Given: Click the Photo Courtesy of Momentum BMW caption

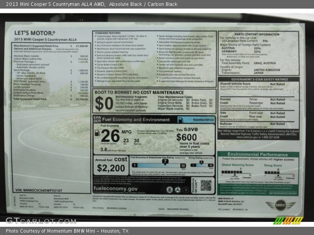Looking at the screenshot, I should coord(67,231).
